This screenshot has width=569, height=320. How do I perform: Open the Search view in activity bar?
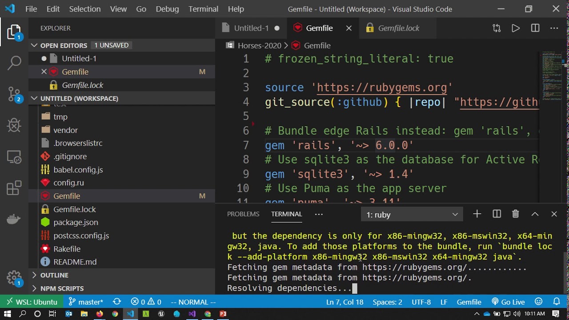click(14, 62)
